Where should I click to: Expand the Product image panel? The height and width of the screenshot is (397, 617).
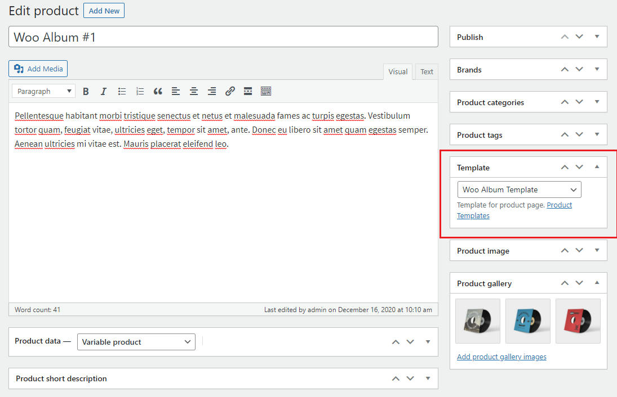[597, 250]
